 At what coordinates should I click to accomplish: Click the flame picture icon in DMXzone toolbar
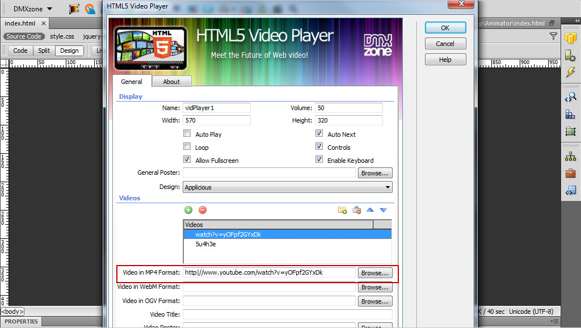click(x=74, y=9)
